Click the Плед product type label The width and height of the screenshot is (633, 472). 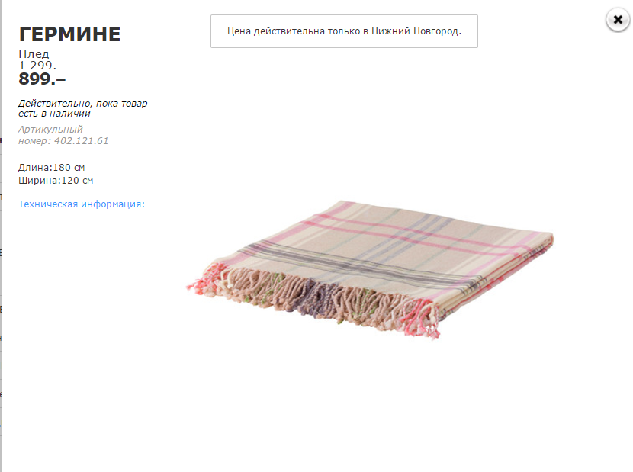coord(34,53)
